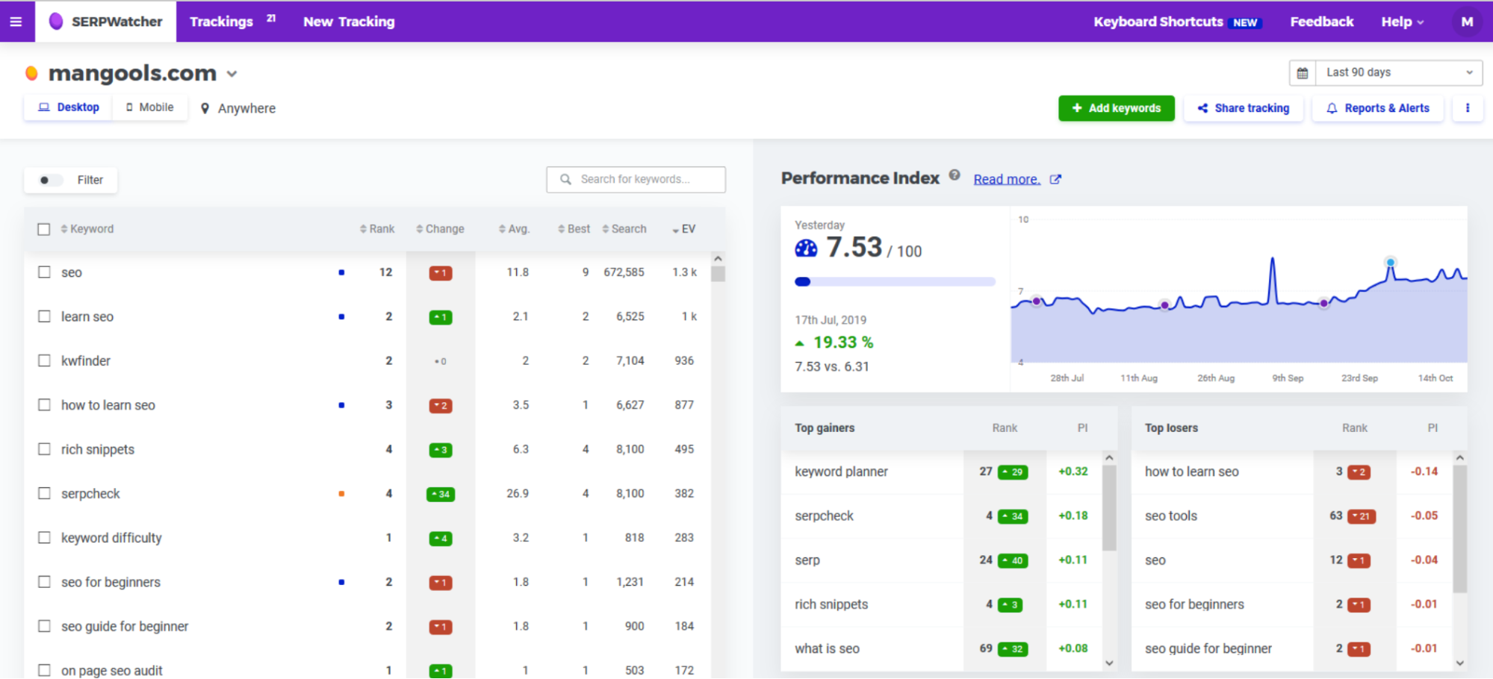Click the Anywhere location label

pyautogui.click(x=246, y=108)
